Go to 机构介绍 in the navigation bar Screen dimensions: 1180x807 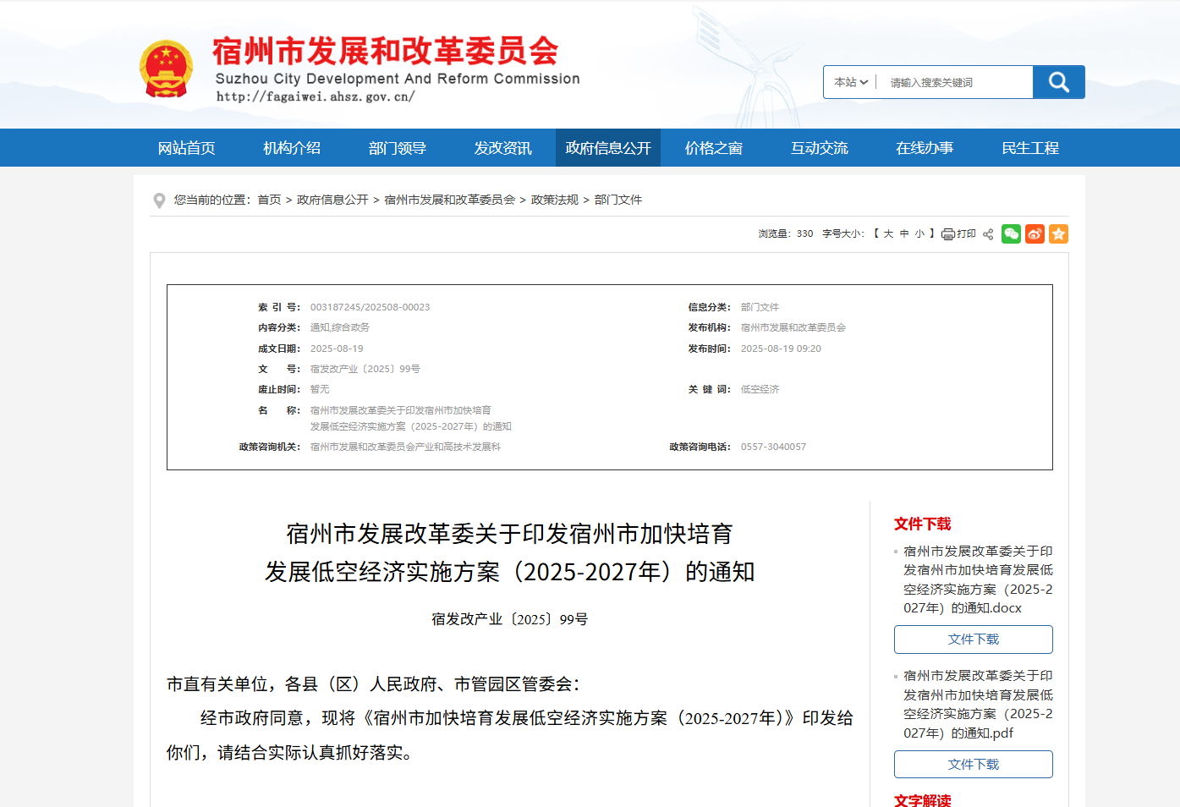click(291, 148)
